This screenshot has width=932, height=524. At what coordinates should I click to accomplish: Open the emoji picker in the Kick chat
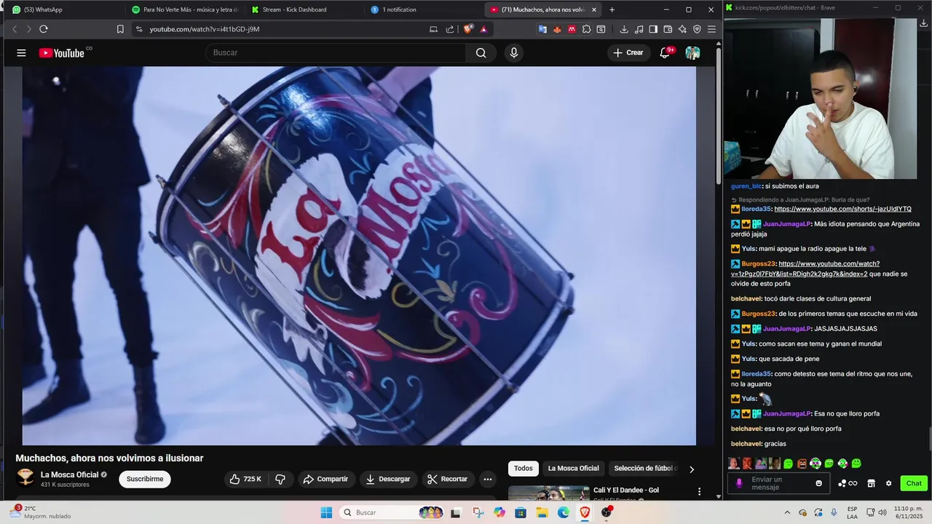[x=819, y=483]
